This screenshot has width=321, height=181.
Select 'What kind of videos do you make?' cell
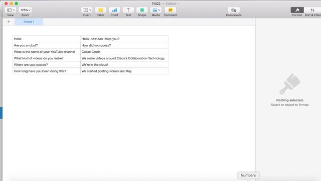pyautogui.click(x=47, y=58)
